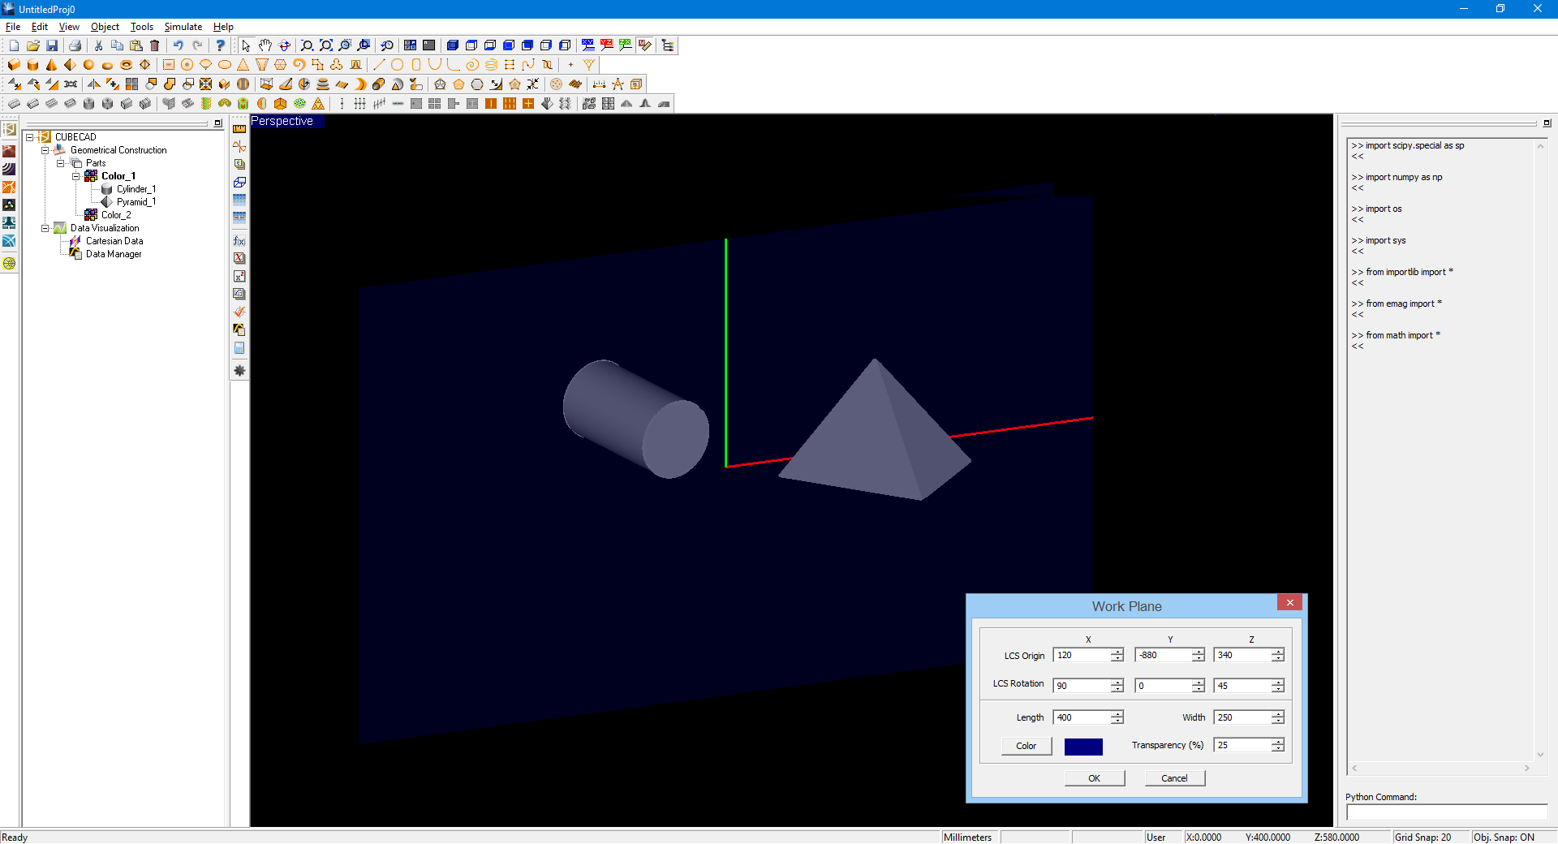
Task: Click the Color button
Action: [x=1026, y=746]
